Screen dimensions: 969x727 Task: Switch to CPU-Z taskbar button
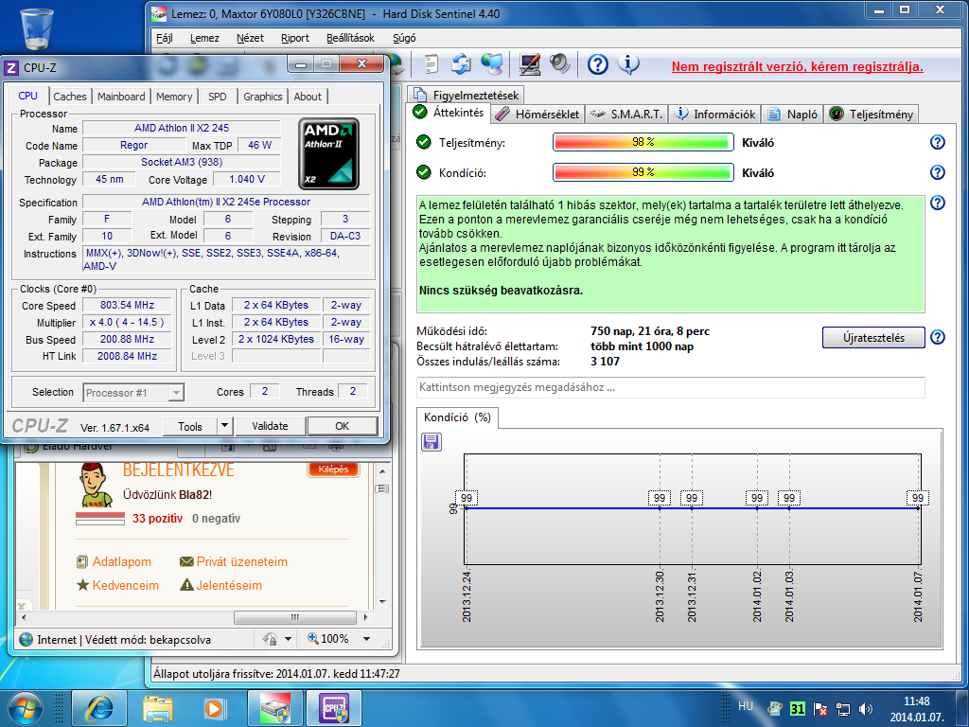[x=334, y=708]
